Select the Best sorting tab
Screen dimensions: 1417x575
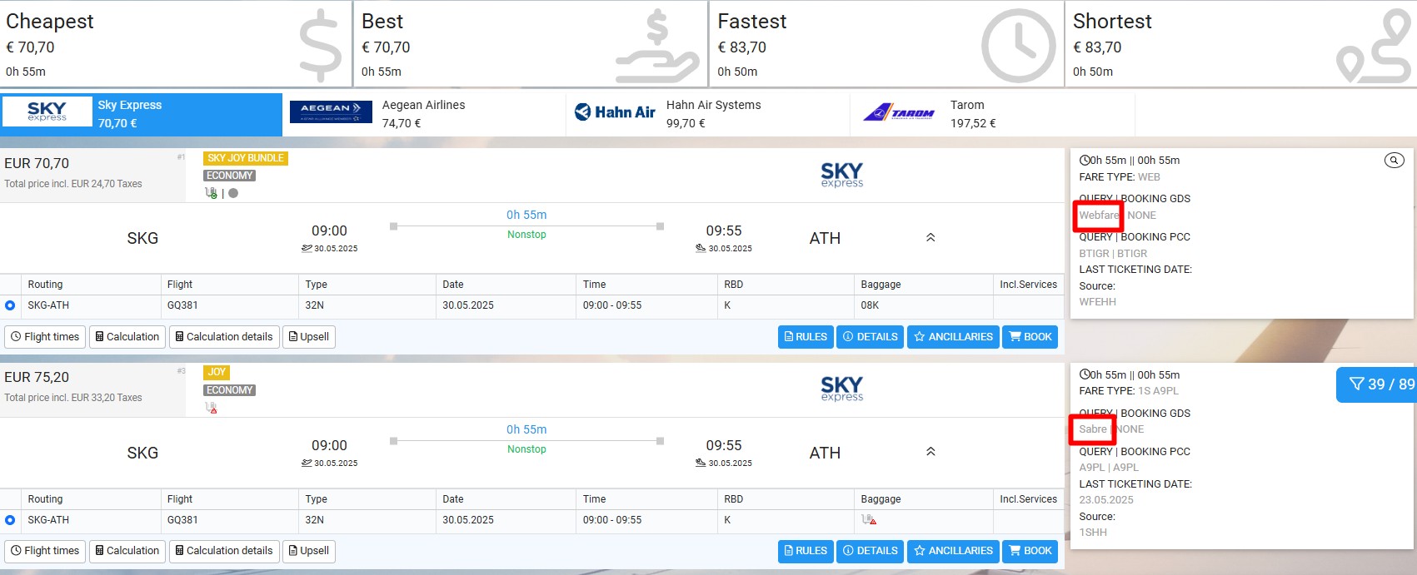(531, 43)
